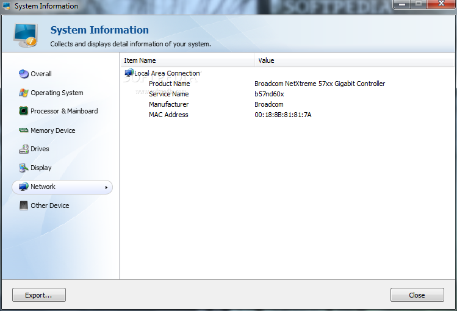Image resolution: width=457 pixels, height=311 pixels.
Task: Select the Drives label
Action: pyautogui.click(x=40, y=149)
